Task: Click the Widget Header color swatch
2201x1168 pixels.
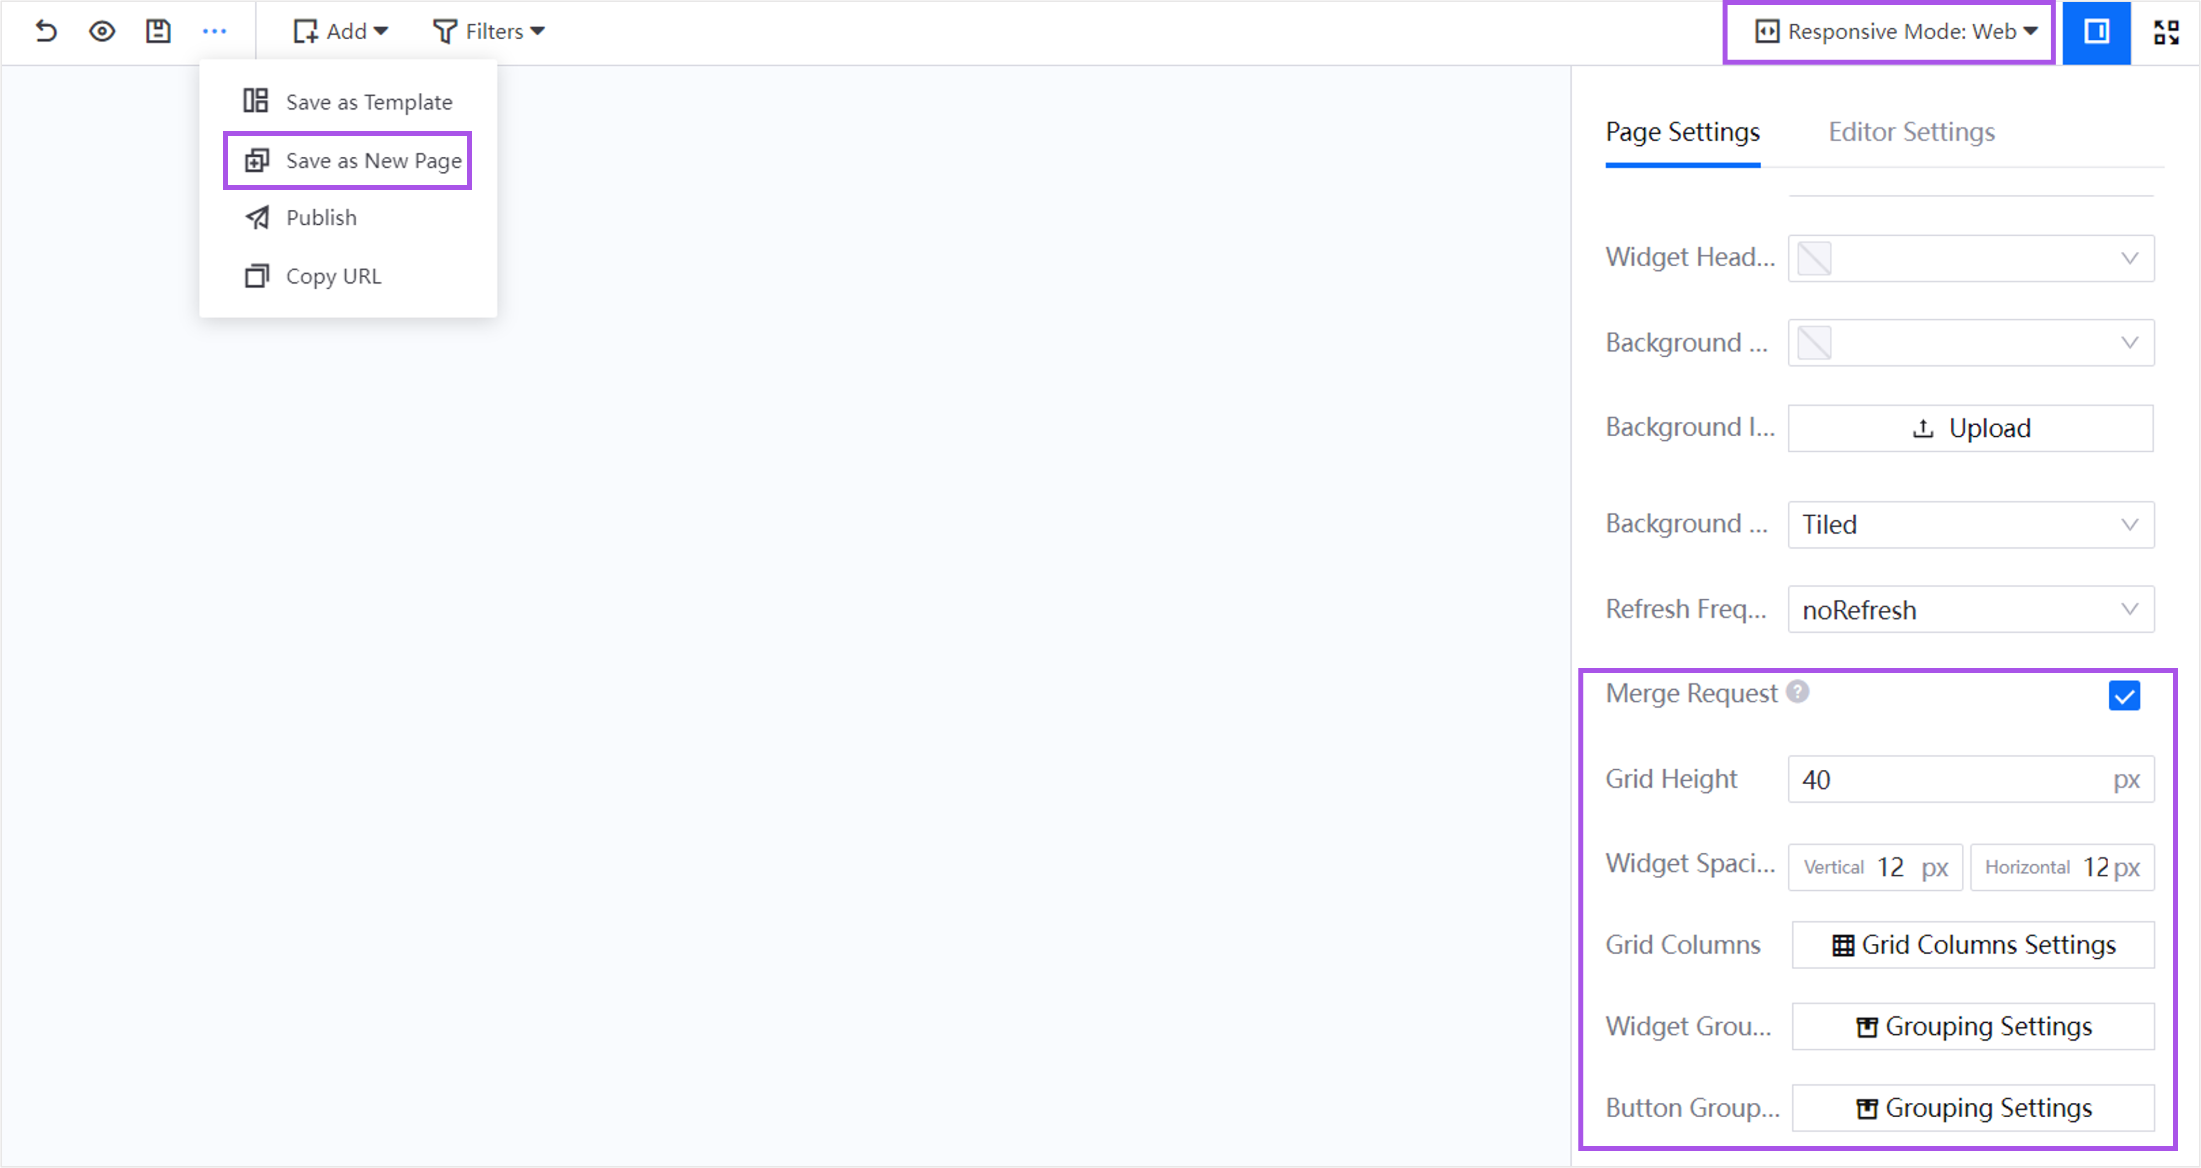Action: click(1815, 258)
